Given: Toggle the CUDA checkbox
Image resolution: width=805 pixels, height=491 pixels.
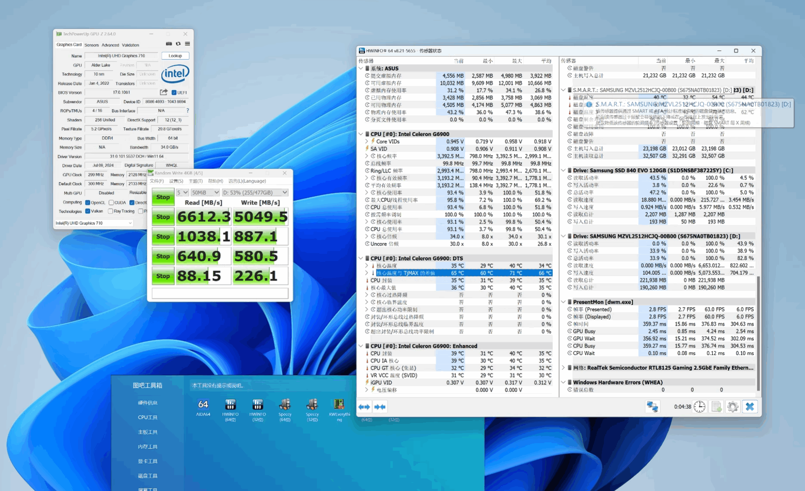Looking at the screenshot, I should pos(111,202).
